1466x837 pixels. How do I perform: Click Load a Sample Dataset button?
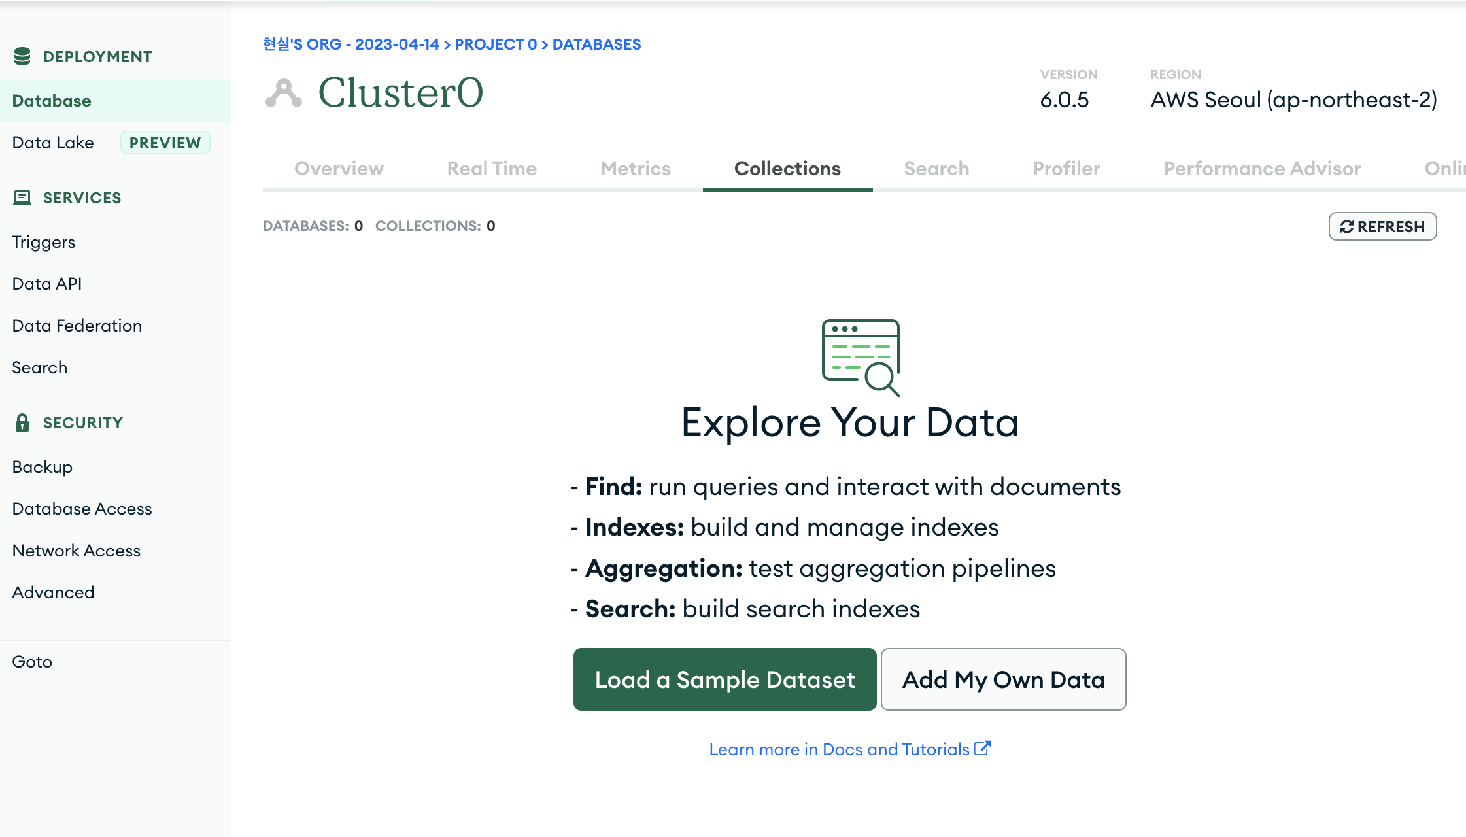click(724, 679)
